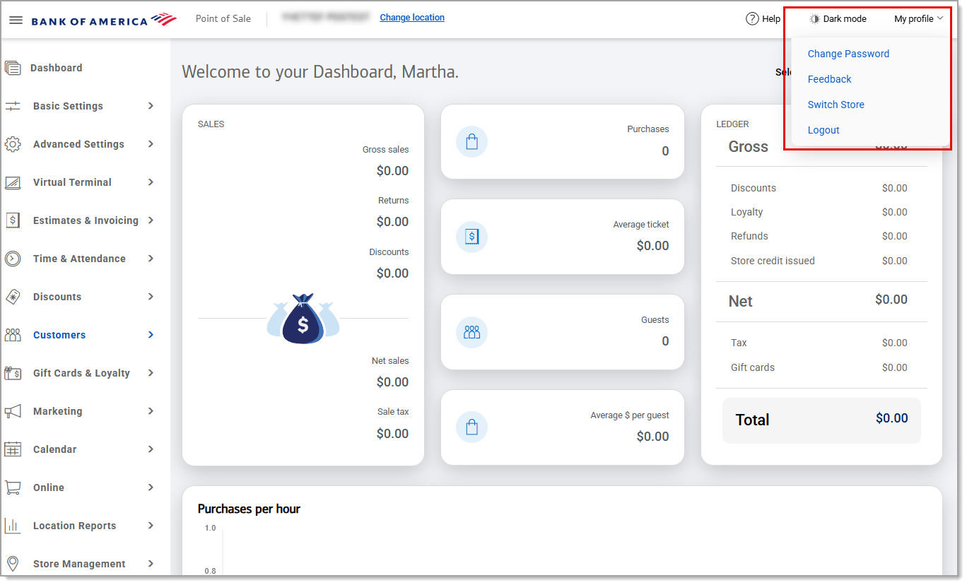Click the money bag sales icon

point(303,319)
